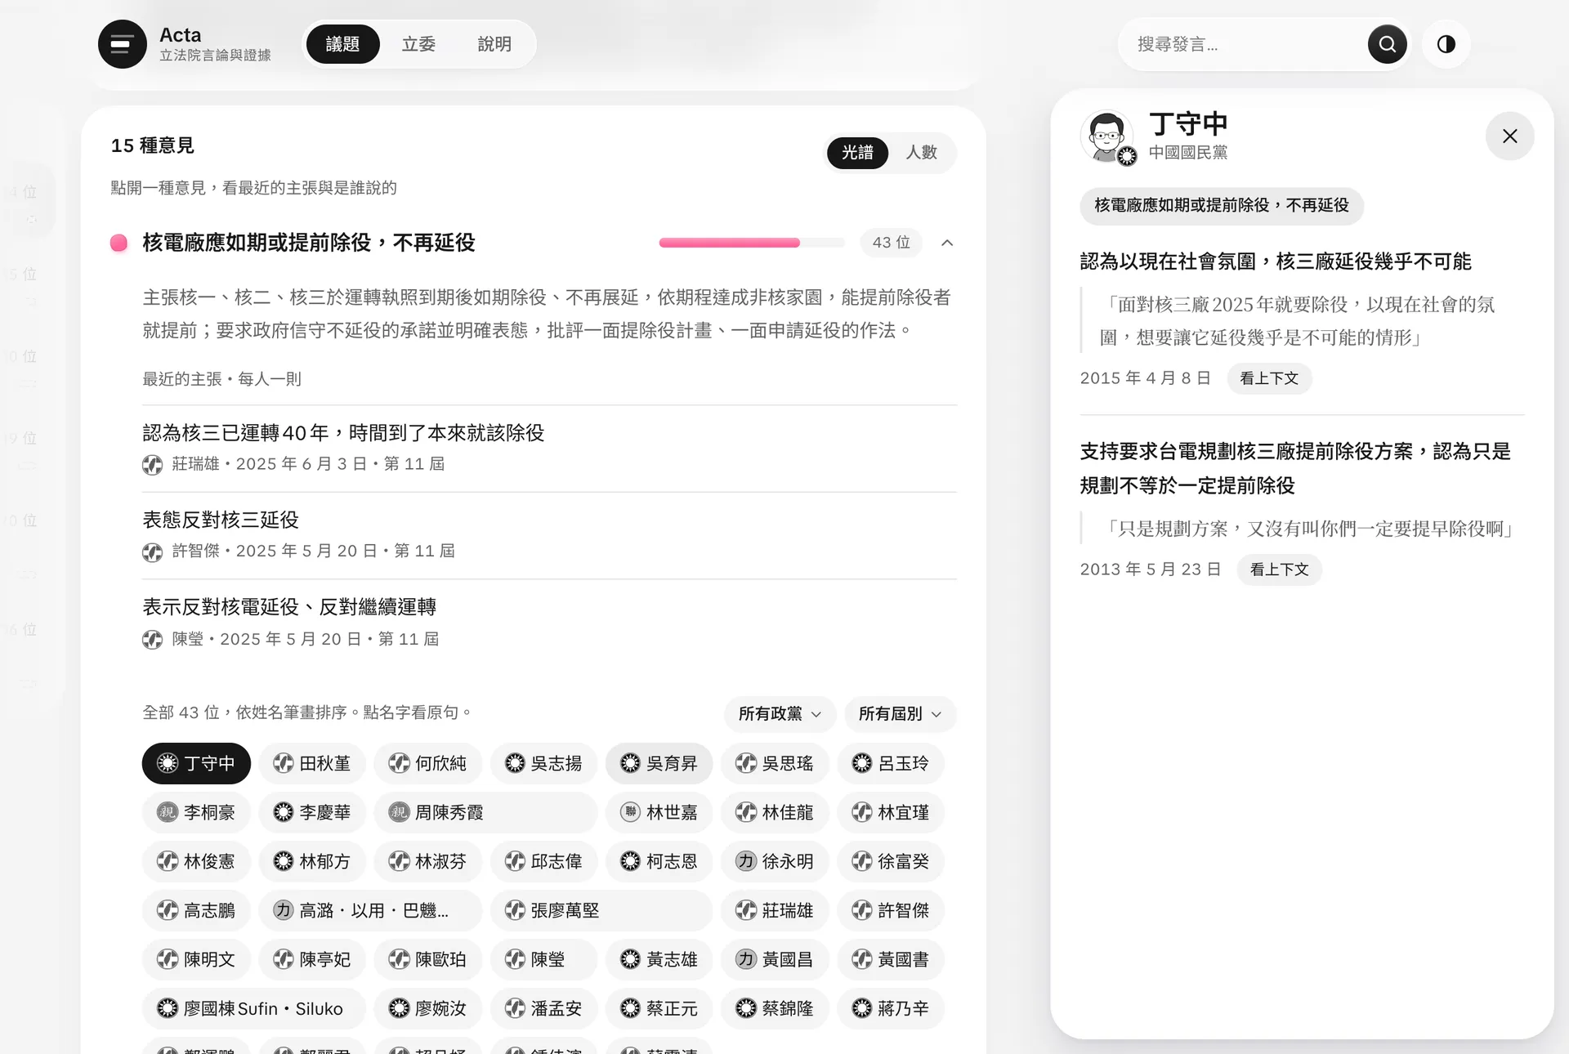The height and width of the screenshot is (1054, 1569).
Task: Open the 所有屆別 dropdown
Action: pos(900,714)
